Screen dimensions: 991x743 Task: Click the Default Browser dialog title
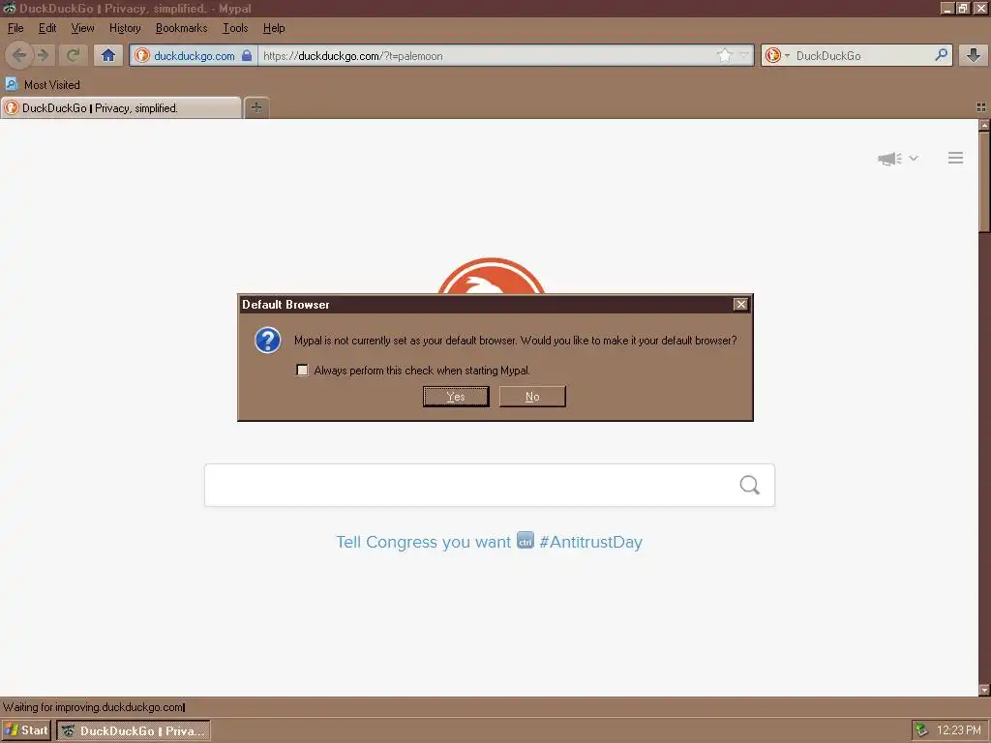pos(285,305)
